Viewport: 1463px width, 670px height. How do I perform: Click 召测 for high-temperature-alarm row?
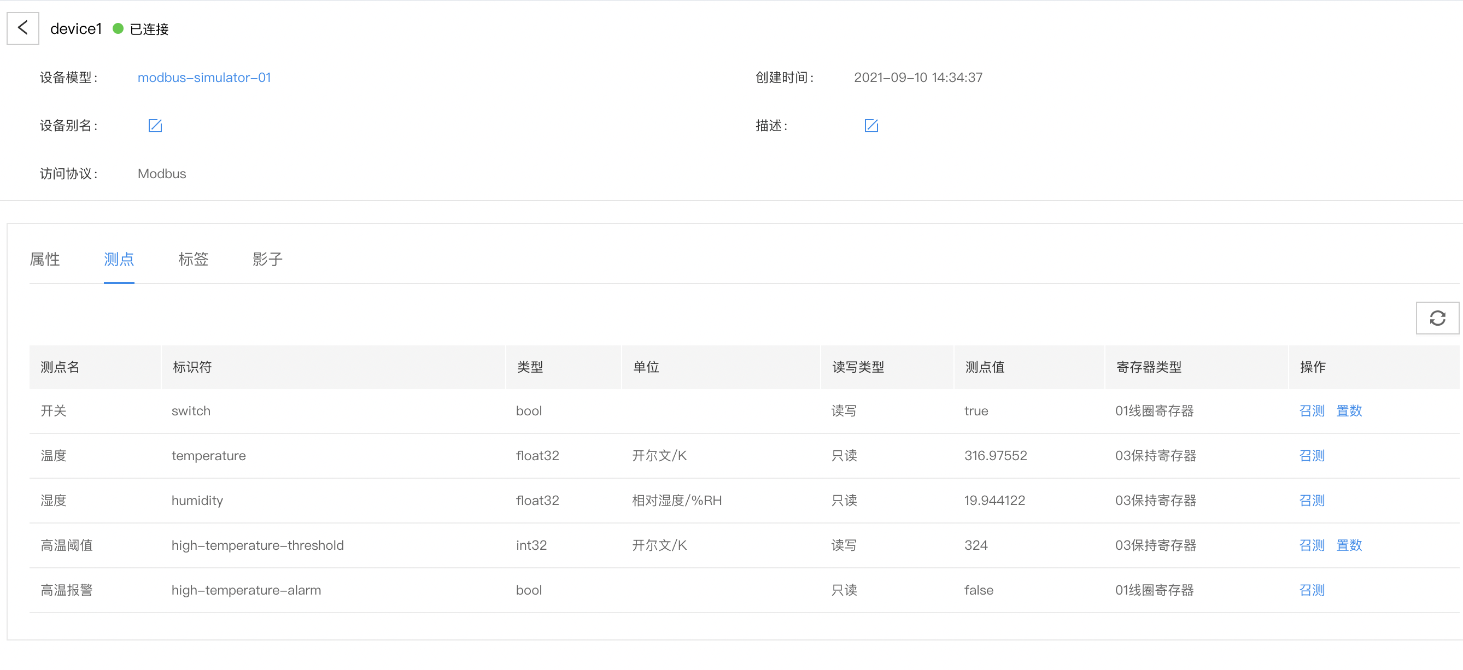(x=1312, y=590)
